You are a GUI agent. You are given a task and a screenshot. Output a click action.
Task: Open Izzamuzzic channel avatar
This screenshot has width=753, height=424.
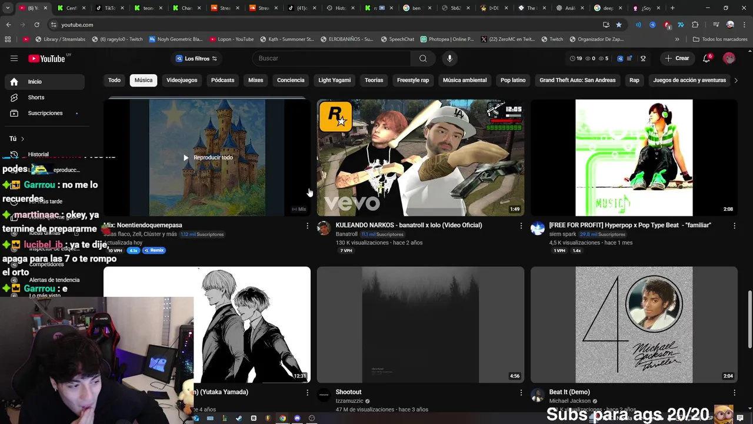click(x=324, y=395)
